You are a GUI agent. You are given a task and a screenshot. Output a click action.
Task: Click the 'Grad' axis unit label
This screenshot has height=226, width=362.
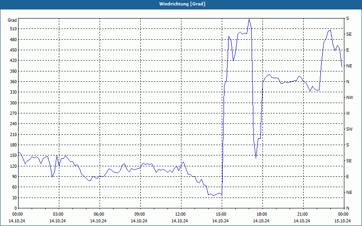(12, 20)
